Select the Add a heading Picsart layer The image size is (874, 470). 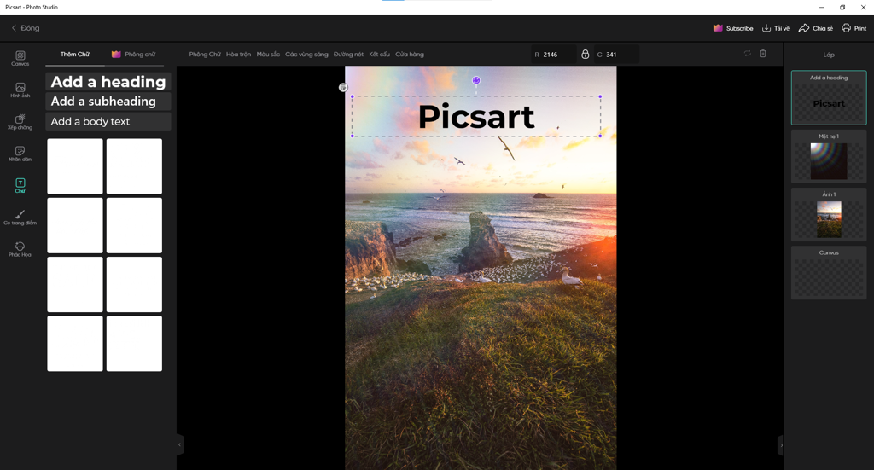click(x=829, y=97)
